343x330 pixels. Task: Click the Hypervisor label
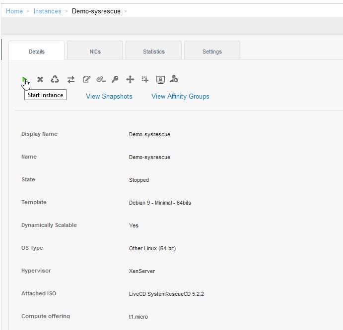[36, 271]
